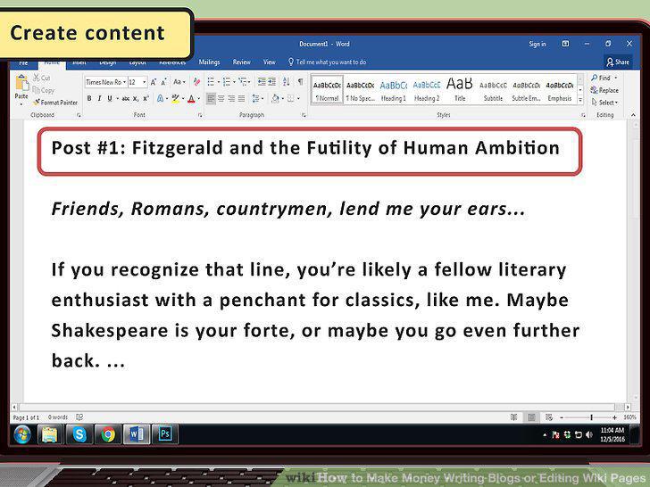This screenshot has height=487, width=650.
Task: Increase font size with Grow Font icon
Action: point(154,82)
